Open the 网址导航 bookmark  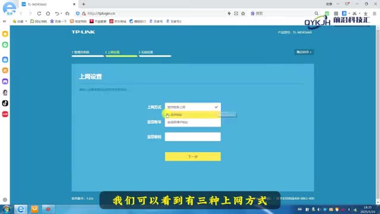click(x=38, y=21)
